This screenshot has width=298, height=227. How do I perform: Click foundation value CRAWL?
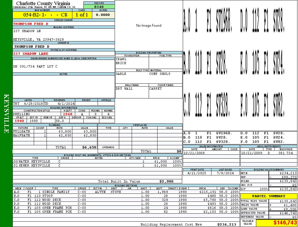point(121,59)
